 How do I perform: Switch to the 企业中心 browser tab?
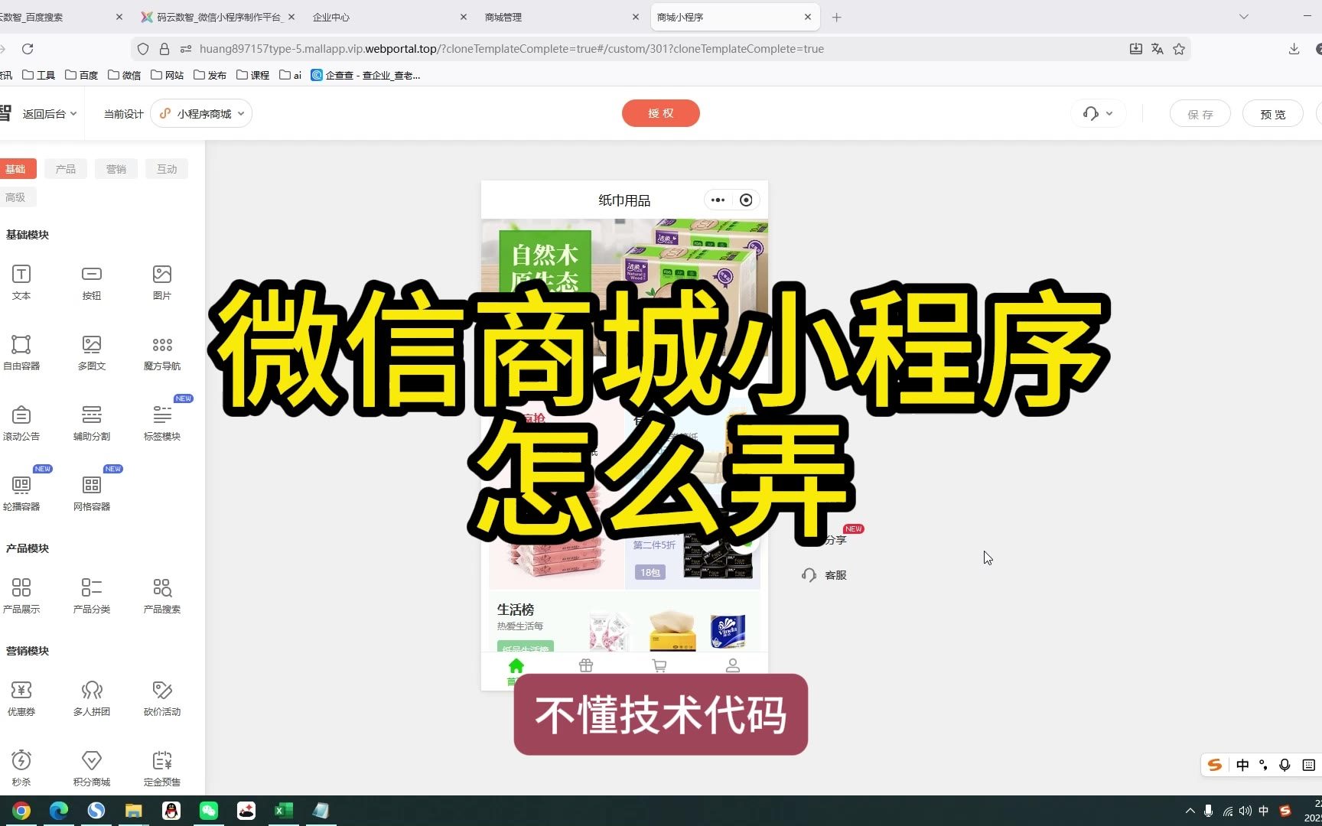pos(389,17)
